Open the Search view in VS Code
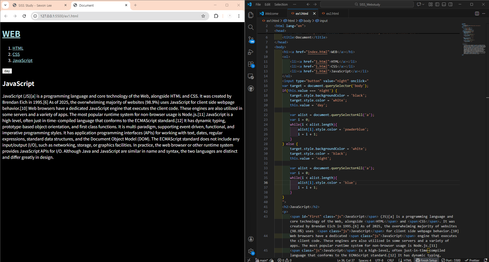489x262 pixels. click(x=251, y=27)
